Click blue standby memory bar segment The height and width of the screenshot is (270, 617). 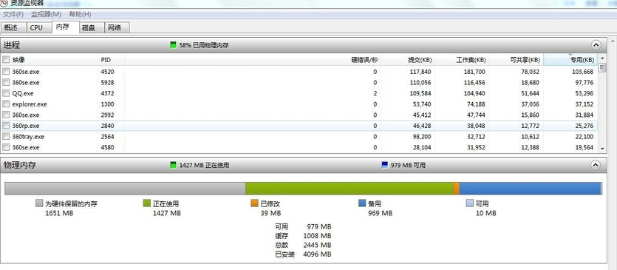tap(530, 189)
